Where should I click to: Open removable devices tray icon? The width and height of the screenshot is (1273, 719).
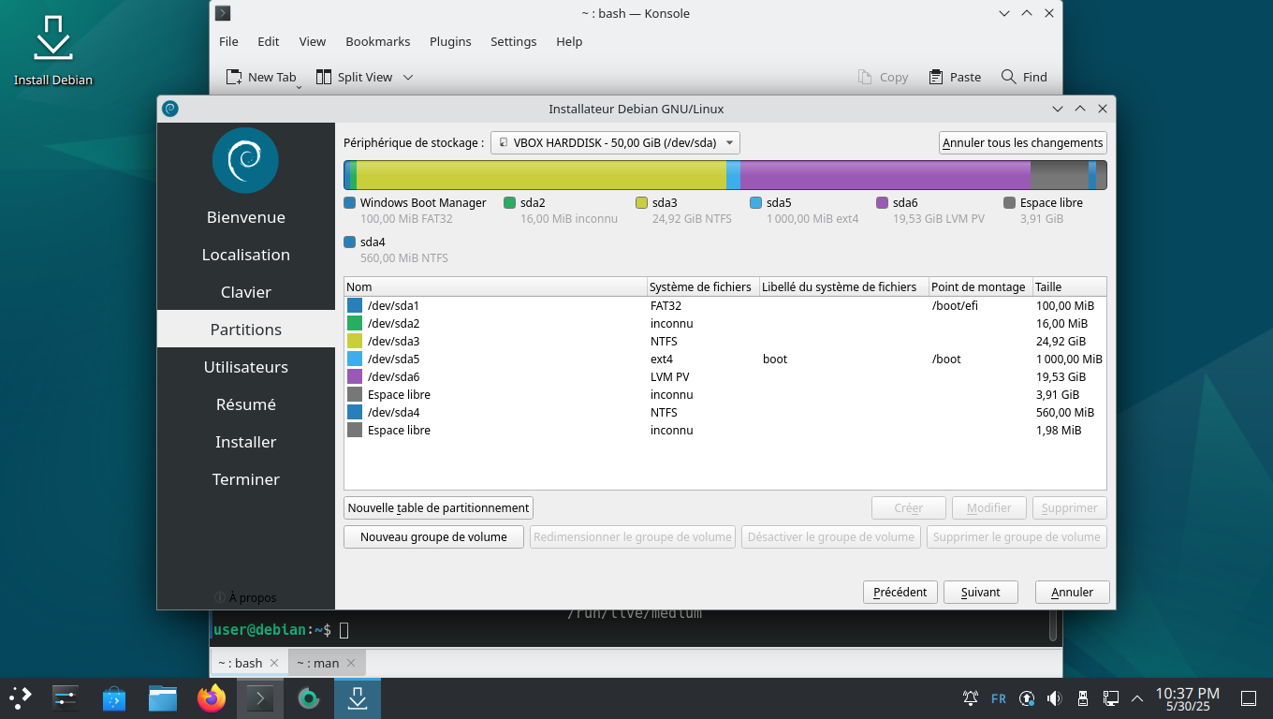click(1083, 698)
